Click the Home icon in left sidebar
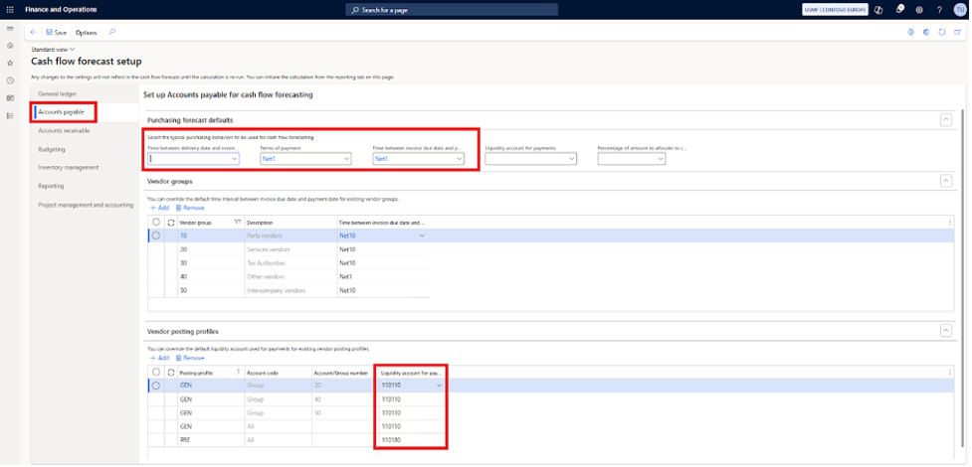972x467 pixels. [x=10, y=46]
